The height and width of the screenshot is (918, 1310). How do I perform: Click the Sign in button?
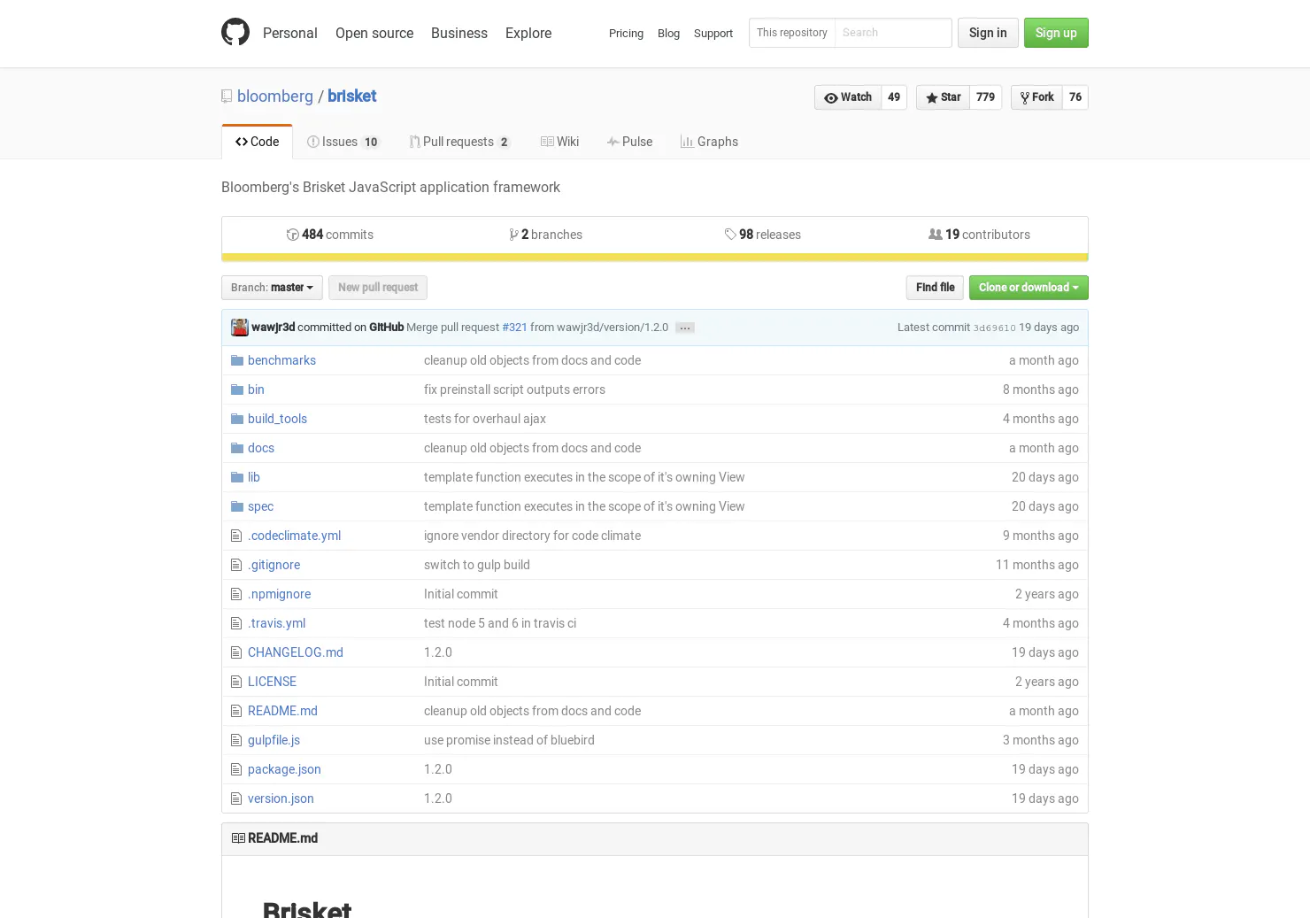coord(988,33)
